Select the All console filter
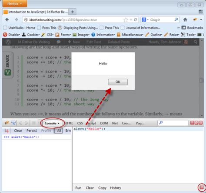 click(x=59, y=131)
